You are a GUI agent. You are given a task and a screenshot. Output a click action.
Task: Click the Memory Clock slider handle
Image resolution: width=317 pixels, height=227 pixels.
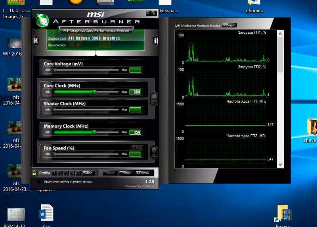(x=94, y=132)
